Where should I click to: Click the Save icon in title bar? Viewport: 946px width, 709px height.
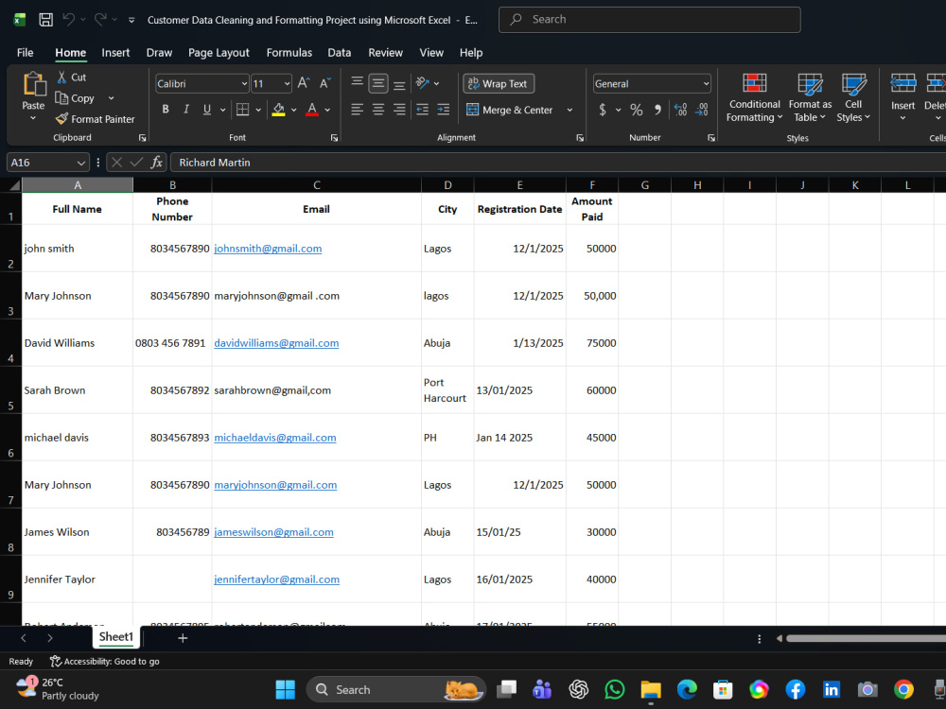pos(45,20)
